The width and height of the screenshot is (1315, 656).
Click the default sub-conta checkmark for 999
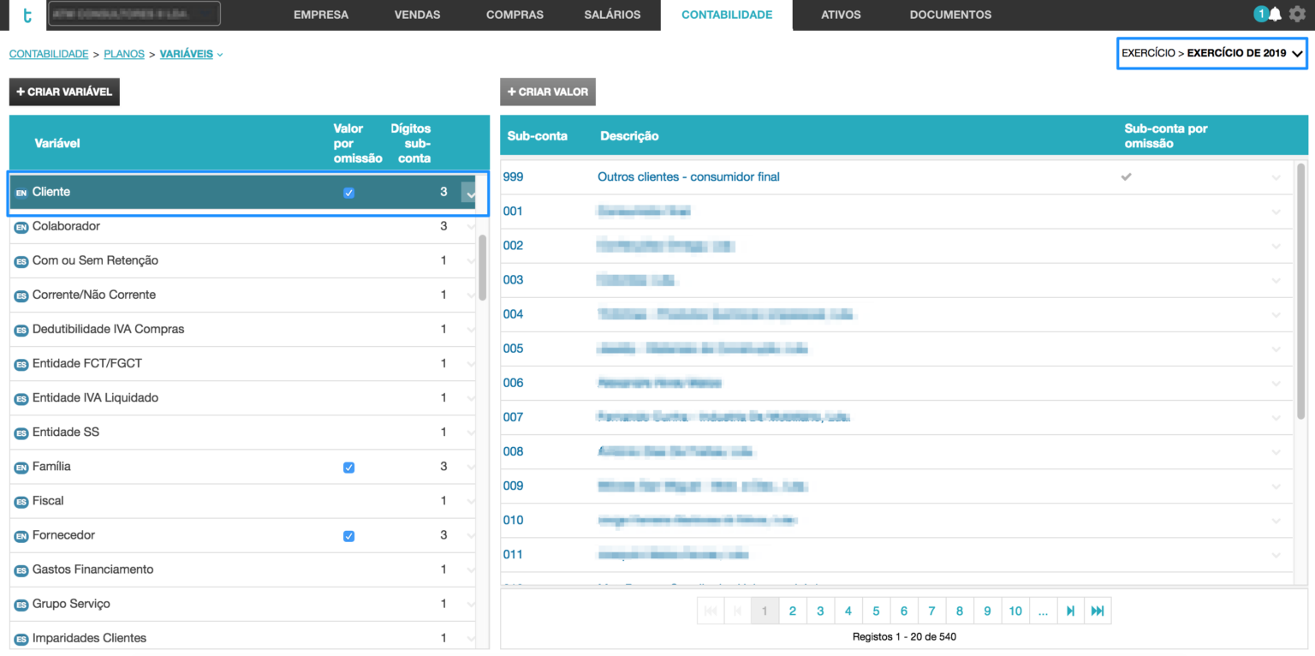(x=1127, y=176)
